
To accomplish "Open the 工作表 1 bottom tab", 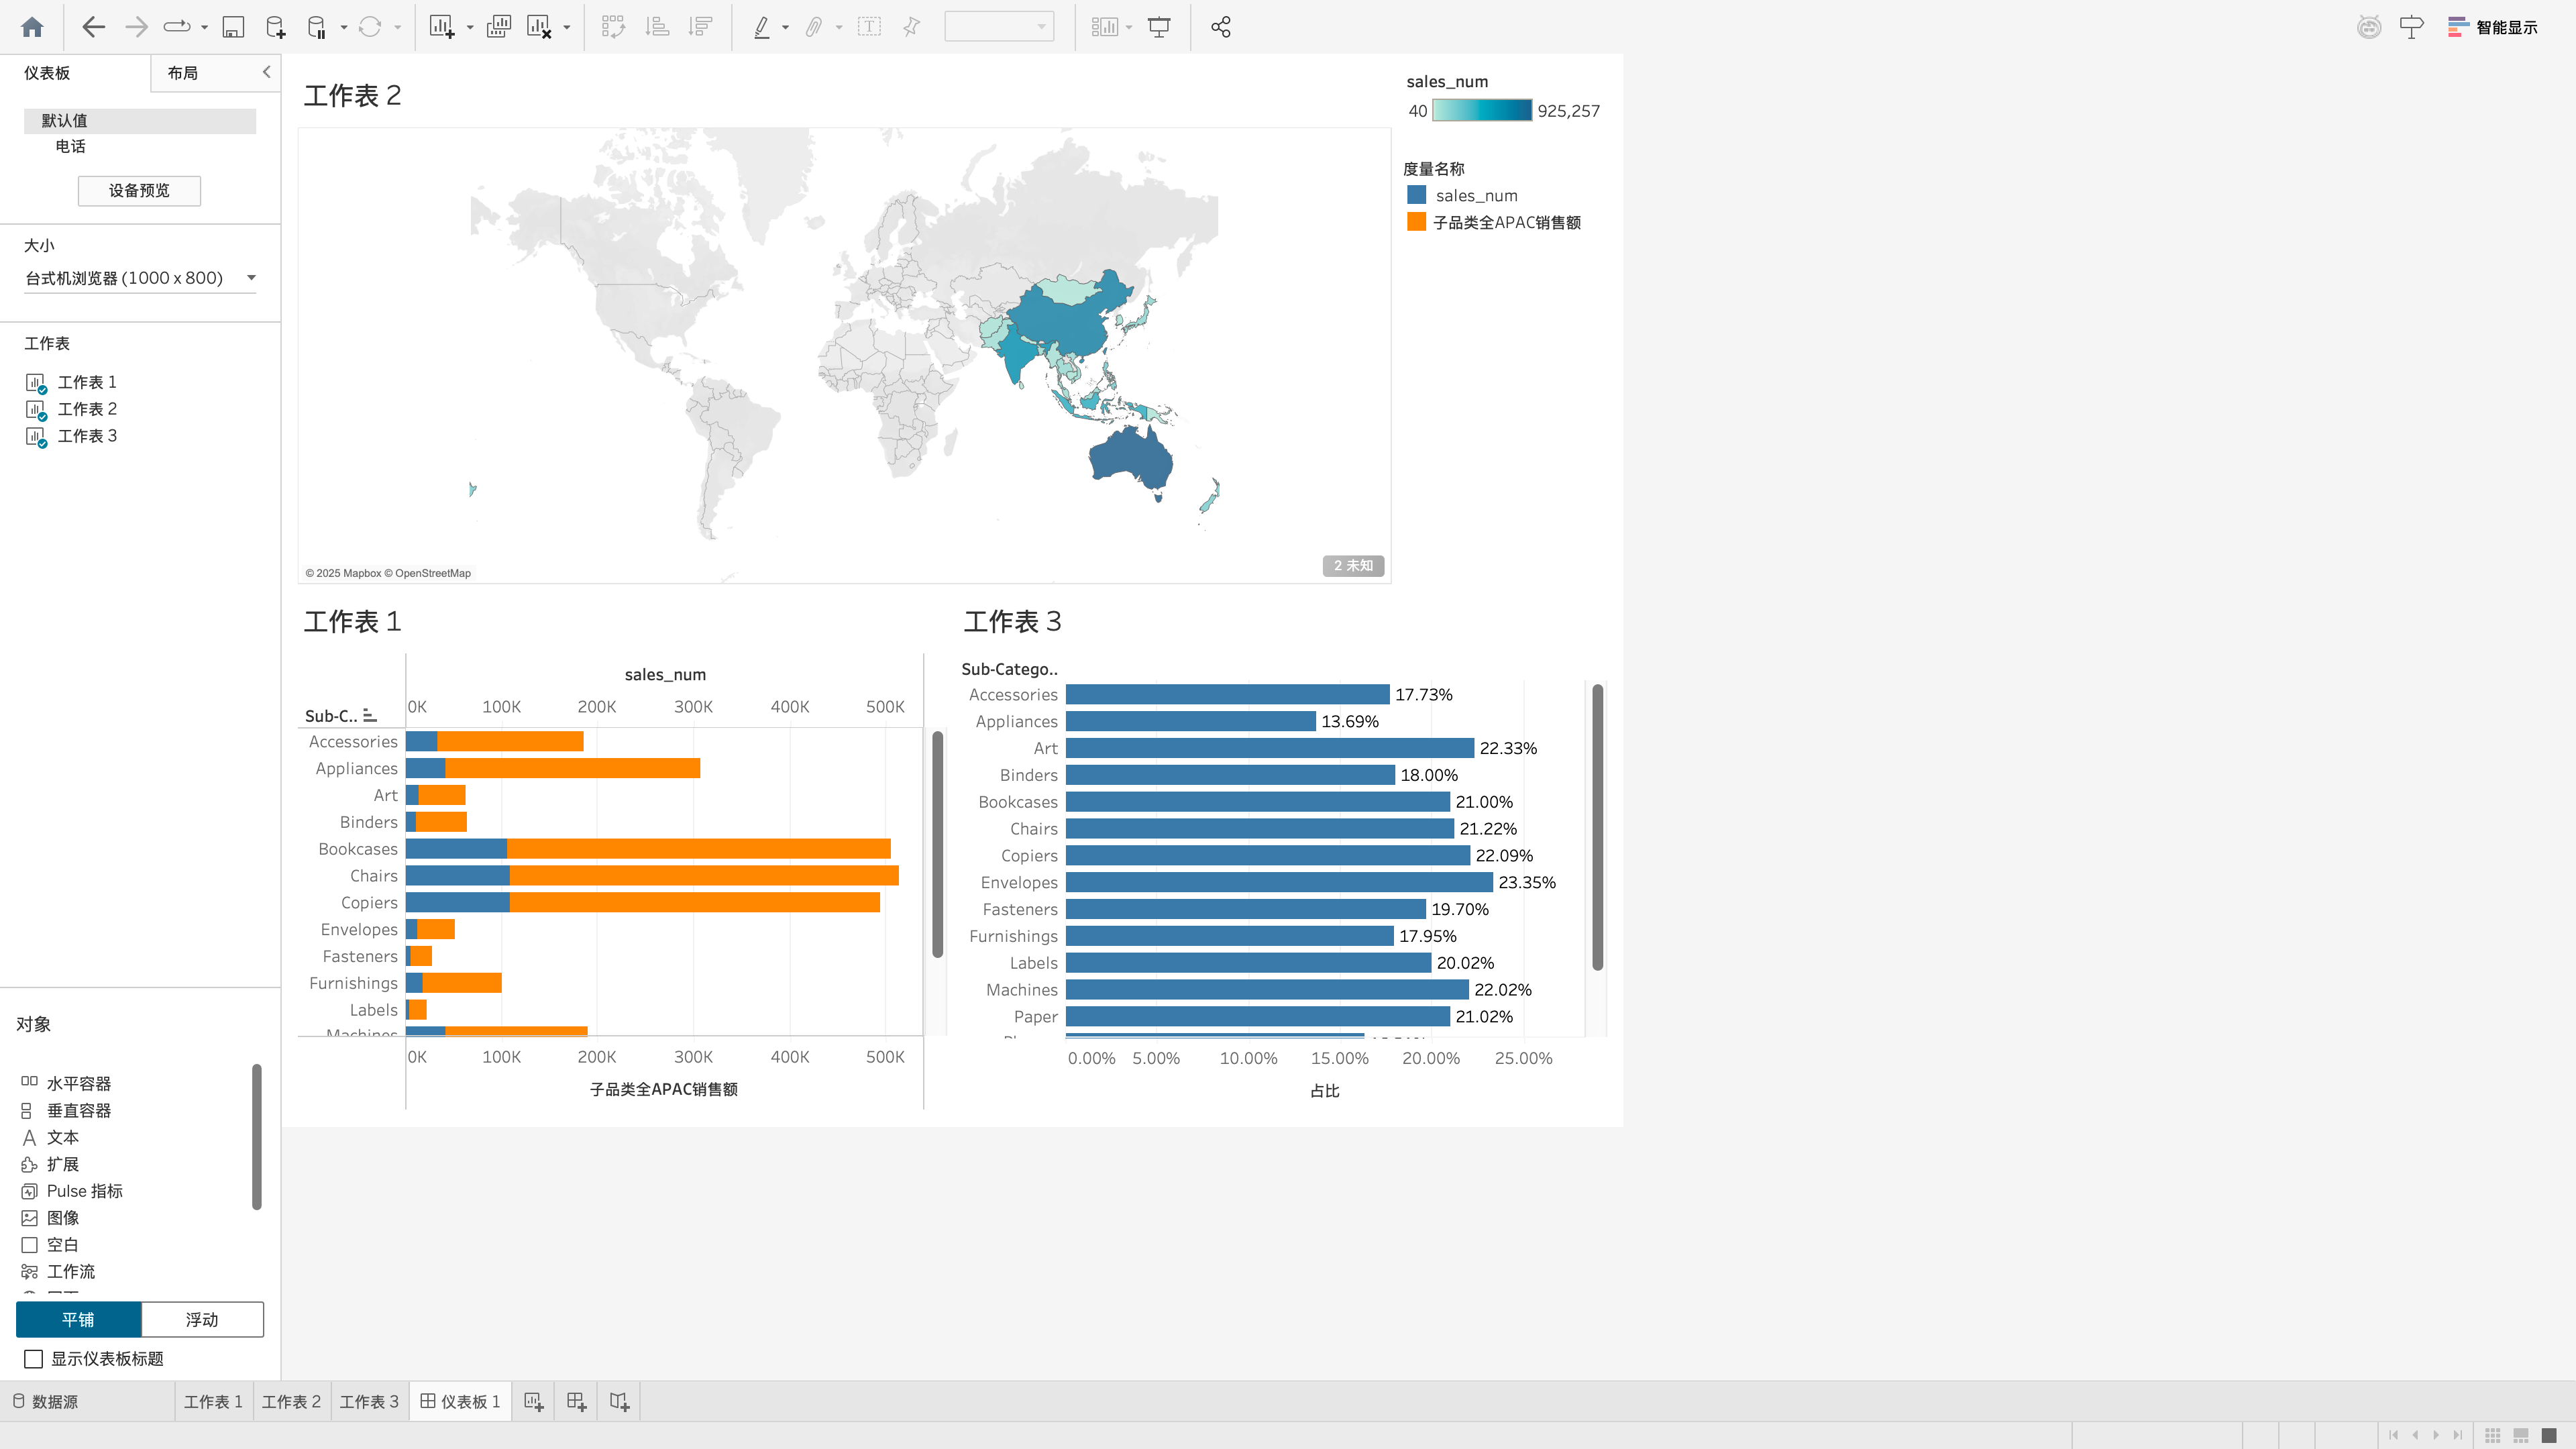I will pyautogui.click(x=213, y=1402).
